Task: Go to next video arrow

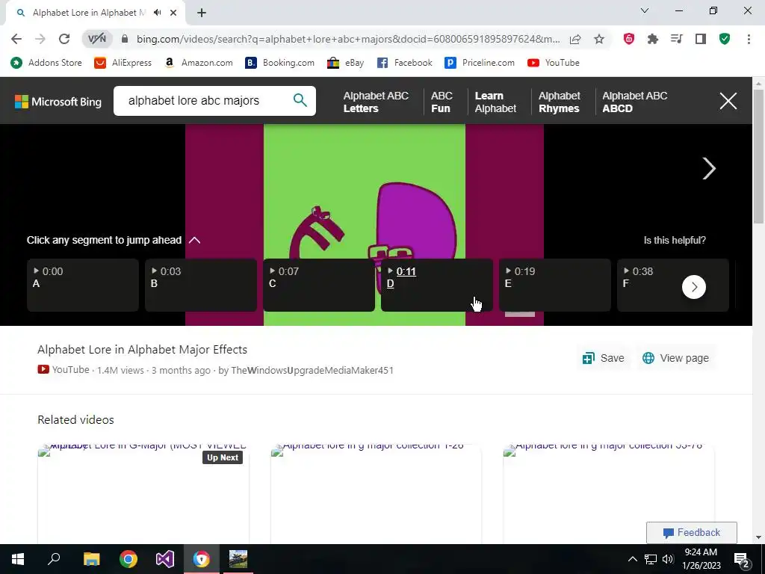Action: point(708,168)
